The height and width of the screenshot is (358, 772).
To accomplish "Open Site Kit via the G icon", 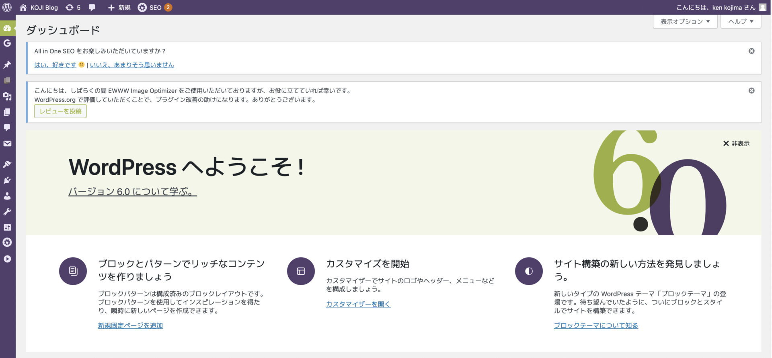I will [7, 43].
